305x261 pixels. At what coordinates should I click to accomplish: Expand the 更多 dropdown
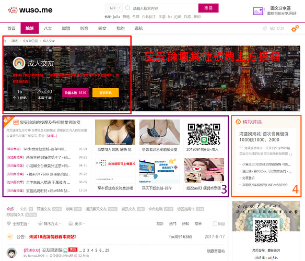[x=80, y=223]
